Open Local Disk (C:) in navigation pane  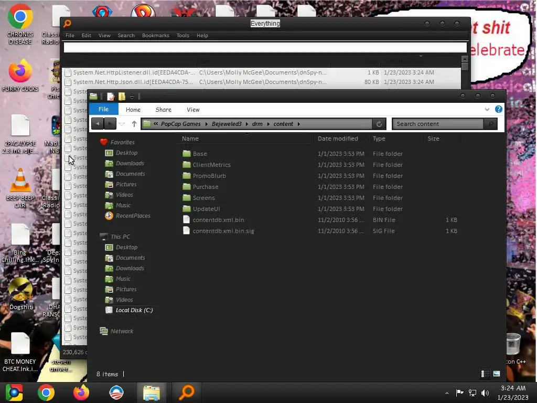click(134, 310)
